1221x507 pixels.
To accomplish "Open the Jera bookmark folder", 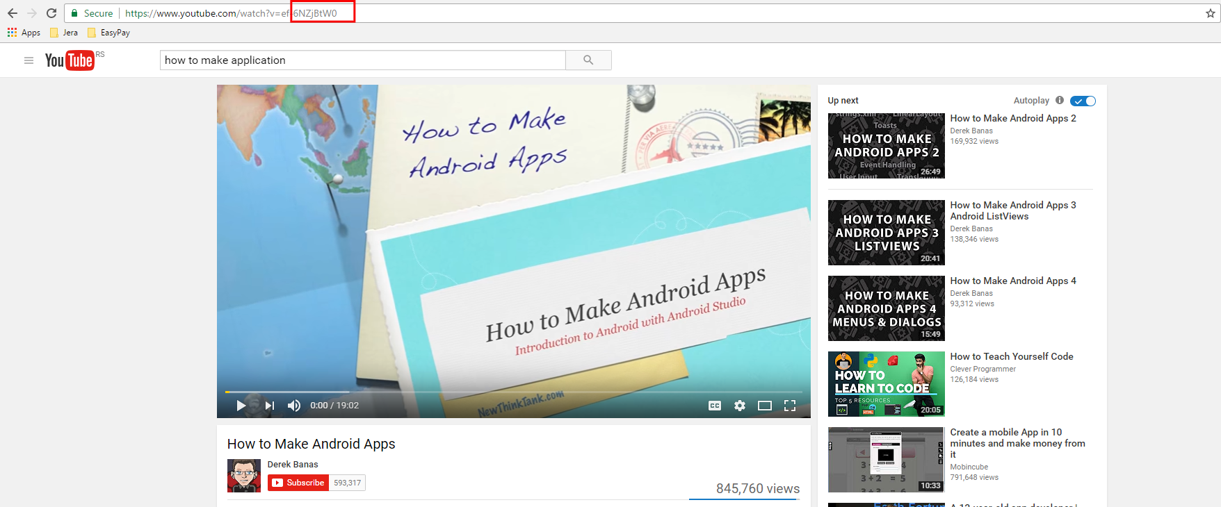I will click(x=64, y=33).
